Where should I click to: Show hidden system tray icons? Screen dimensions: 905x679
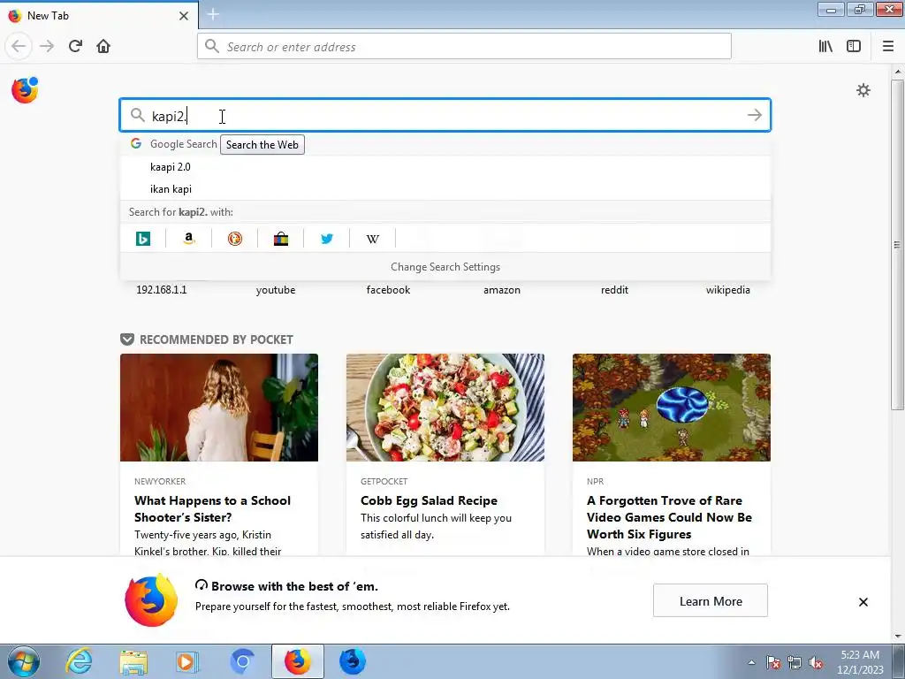751,662
